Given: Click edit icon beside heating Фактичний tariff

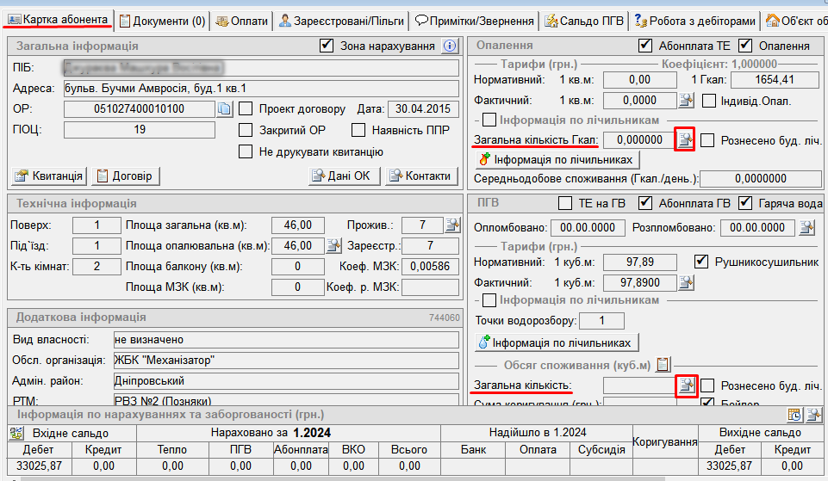Looking at the screenshot, I should coord(685,102).
